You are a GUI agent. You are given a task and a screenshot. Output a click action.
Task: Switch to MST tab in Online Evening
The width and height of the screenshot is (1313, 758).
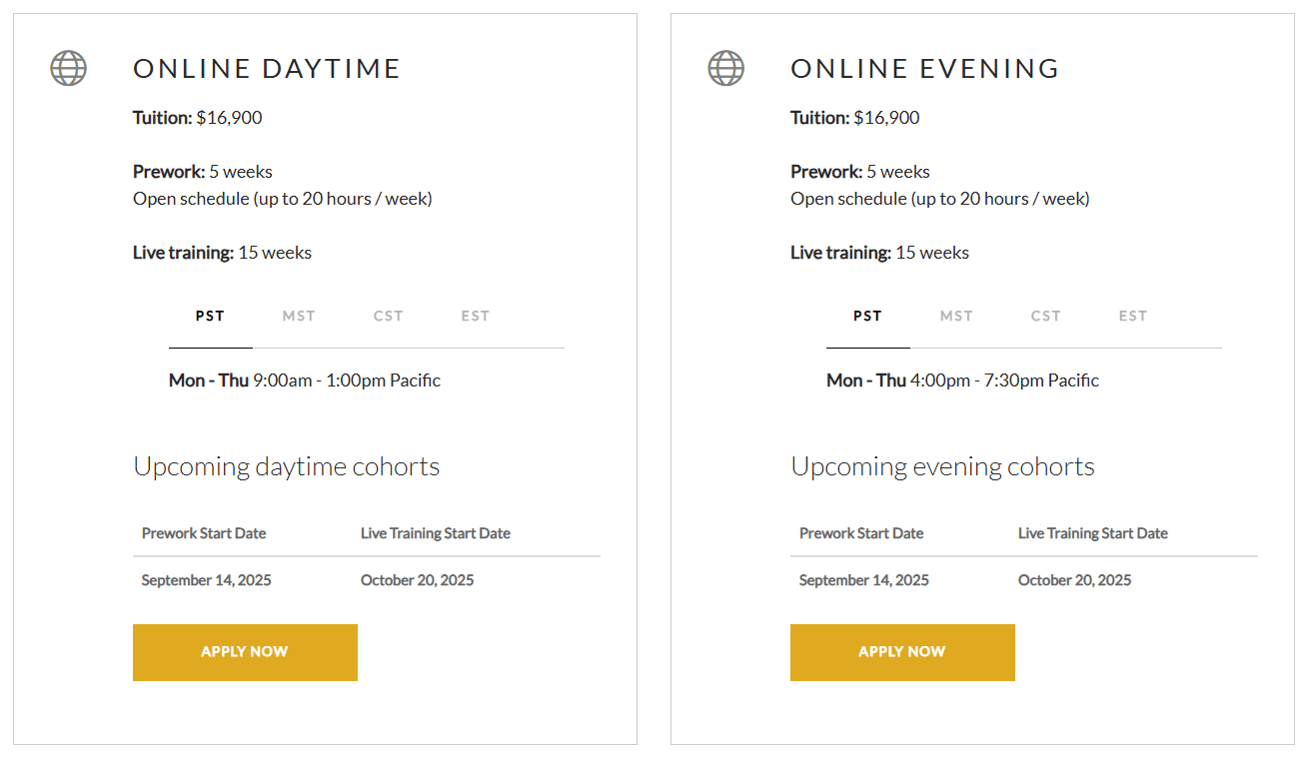click(956, 317)
